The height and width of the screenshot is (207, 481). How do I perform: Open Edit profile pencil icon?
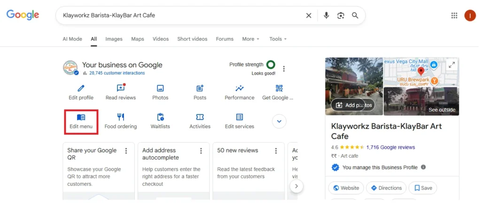click(81, 89)
